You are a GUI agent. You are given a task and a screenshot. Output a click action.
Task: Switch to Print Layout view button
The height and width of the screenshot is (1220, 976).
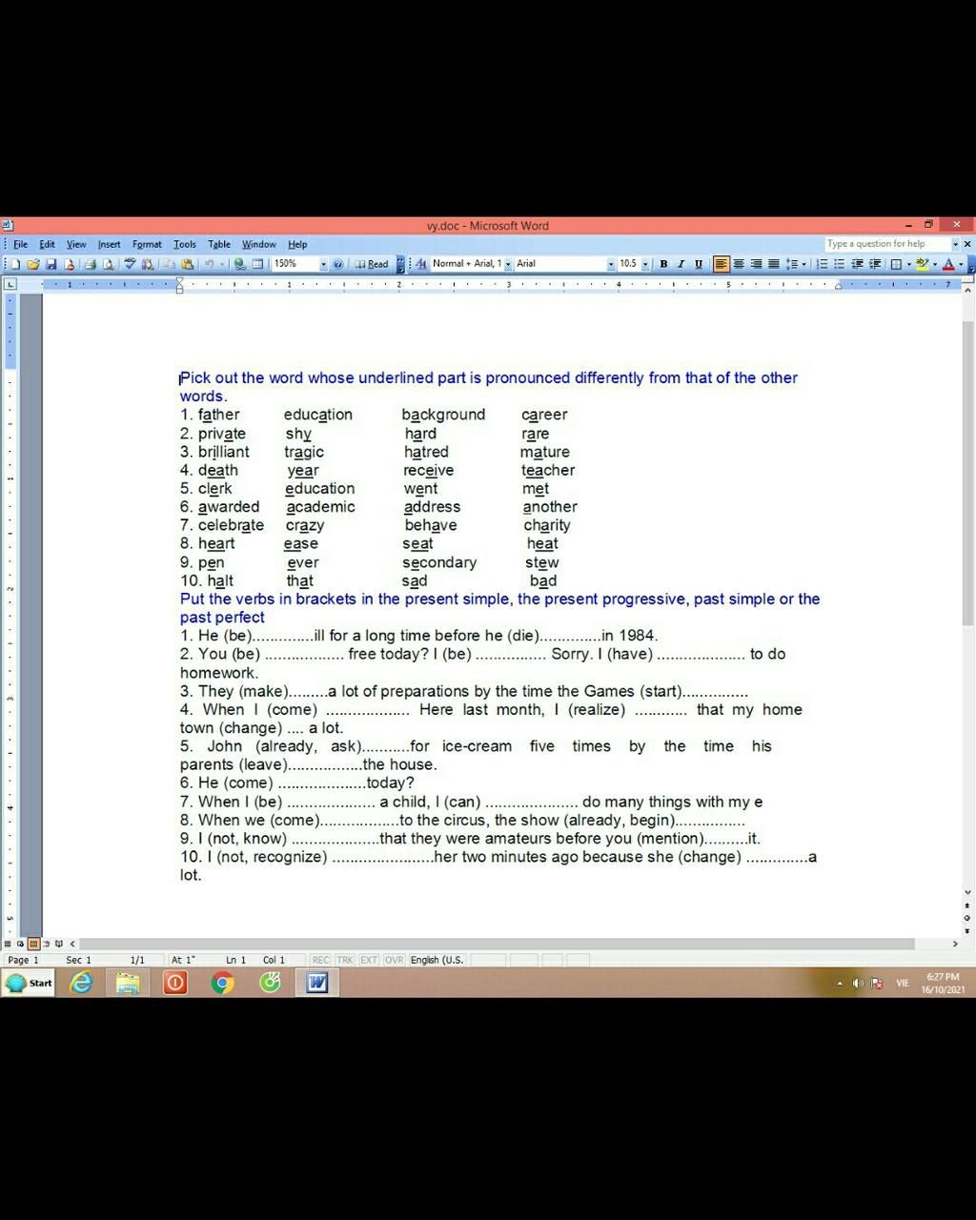pos(33,944)
